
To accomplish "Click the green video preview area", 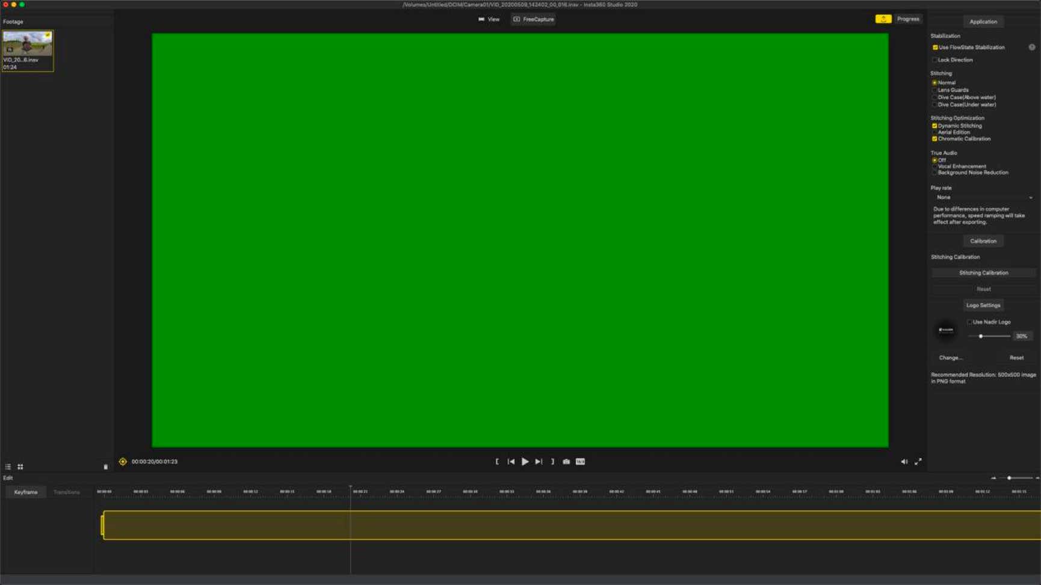I will click(x=520, y=240).
